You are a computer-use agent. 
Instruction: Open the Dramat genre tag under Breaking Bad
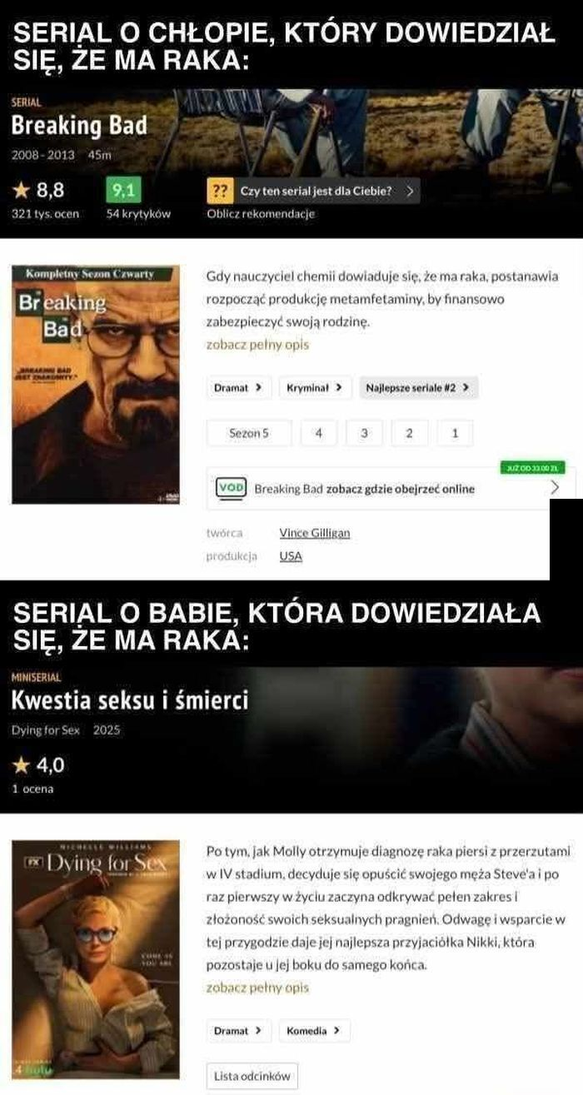tap(238, 387)
